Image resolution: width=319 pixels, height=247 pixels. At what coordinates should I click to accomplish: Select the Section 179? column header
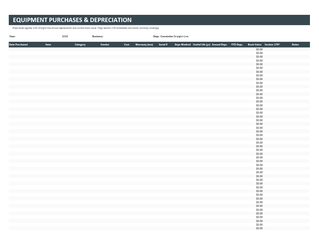point(272,44)
